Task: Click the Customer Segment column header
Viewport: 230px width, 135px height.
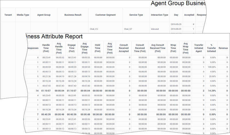Action: (105, 14)
